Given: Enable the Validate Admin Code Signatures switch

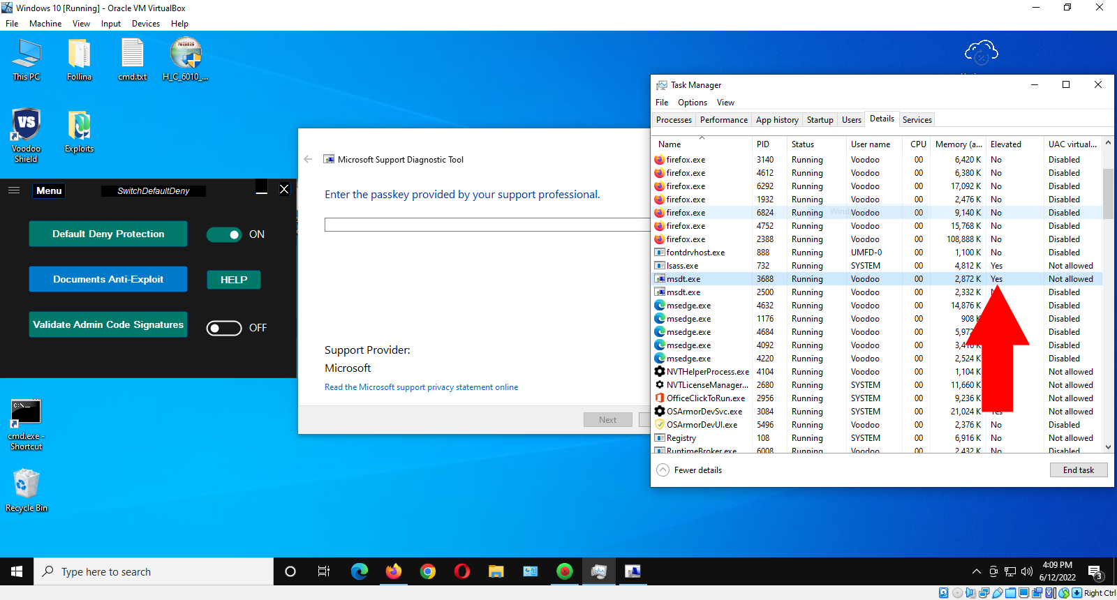Looking at the screenshot, I should coord(224,328).
